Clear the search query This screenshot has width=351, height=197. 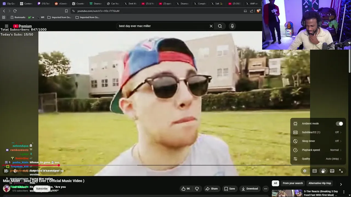pos(211,26)
